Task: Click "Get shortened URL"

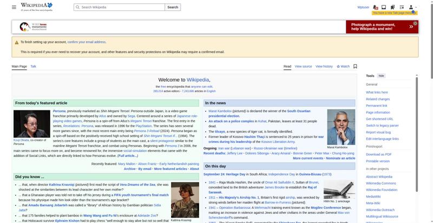Action: point(379,119)
